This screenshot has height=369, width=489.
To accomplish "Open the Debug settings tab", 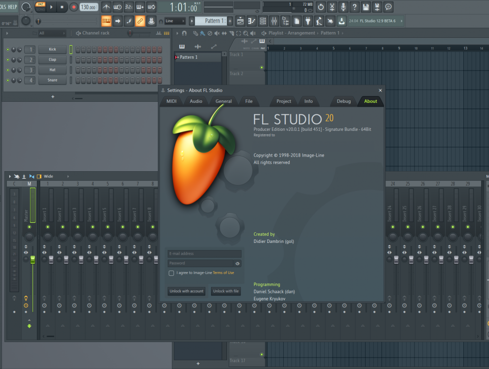I will (344, 101).
